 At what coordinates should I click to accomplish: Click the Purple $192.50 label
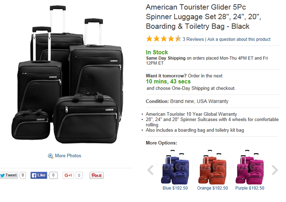(250, 188)
